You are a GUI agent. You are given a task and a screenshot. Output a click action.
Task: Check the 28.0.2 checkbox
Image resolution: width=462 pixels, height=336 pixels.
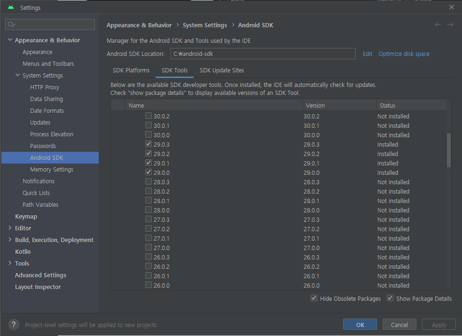coord(149,191)
